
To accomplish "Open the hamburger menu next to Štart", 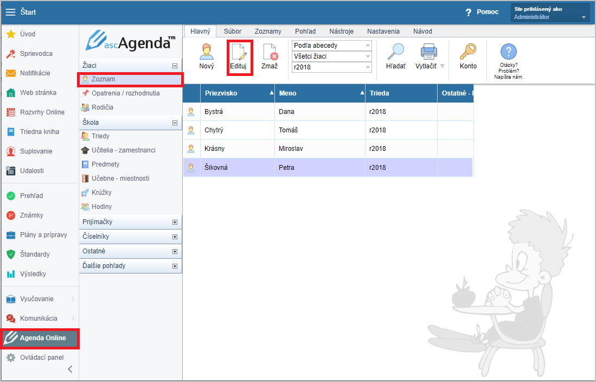I will (x=11, y=12).
